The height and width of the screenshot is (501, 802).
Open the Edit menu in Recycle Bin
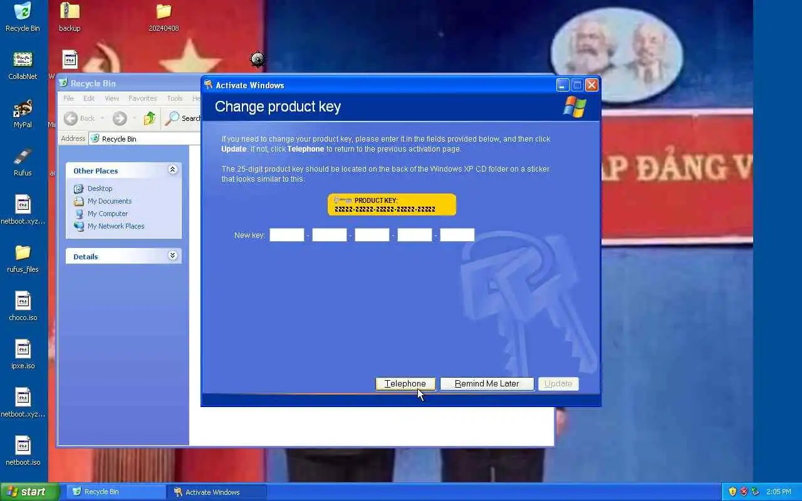89,98
